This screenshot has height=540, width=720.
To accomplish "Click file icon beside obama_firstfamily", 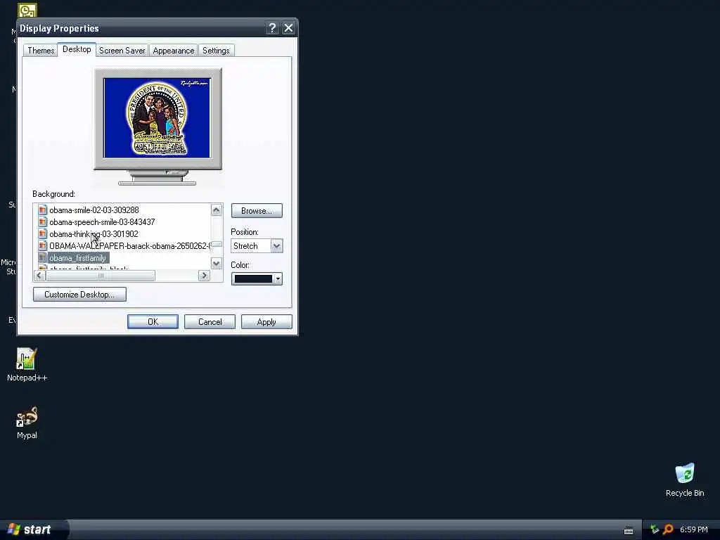I will click(x=43, y=257).
